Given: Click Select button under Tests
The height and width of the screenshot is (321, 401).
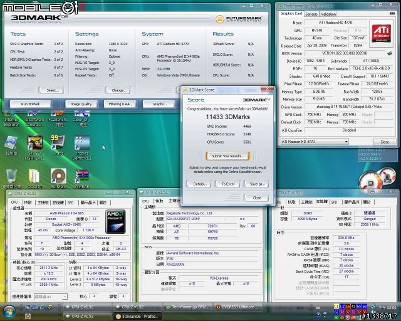Looking at the screenshot, I should point(51,90).
